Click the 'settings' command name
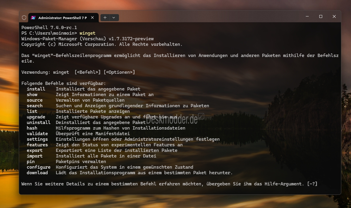351x208 pixels. point(37,139)
